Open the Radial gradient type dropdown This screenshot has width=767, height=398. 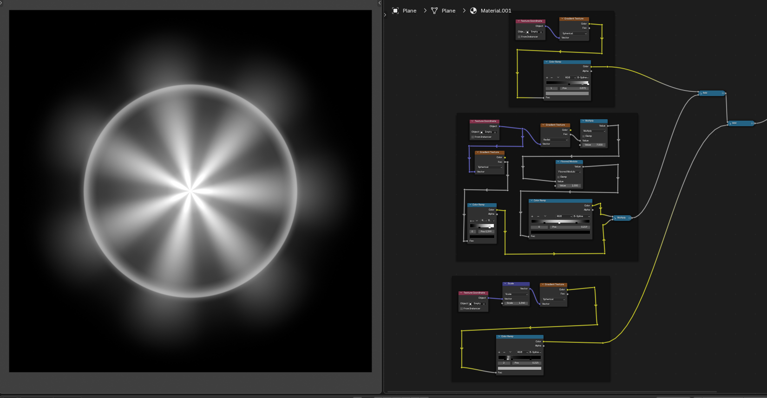pos(555,140)
